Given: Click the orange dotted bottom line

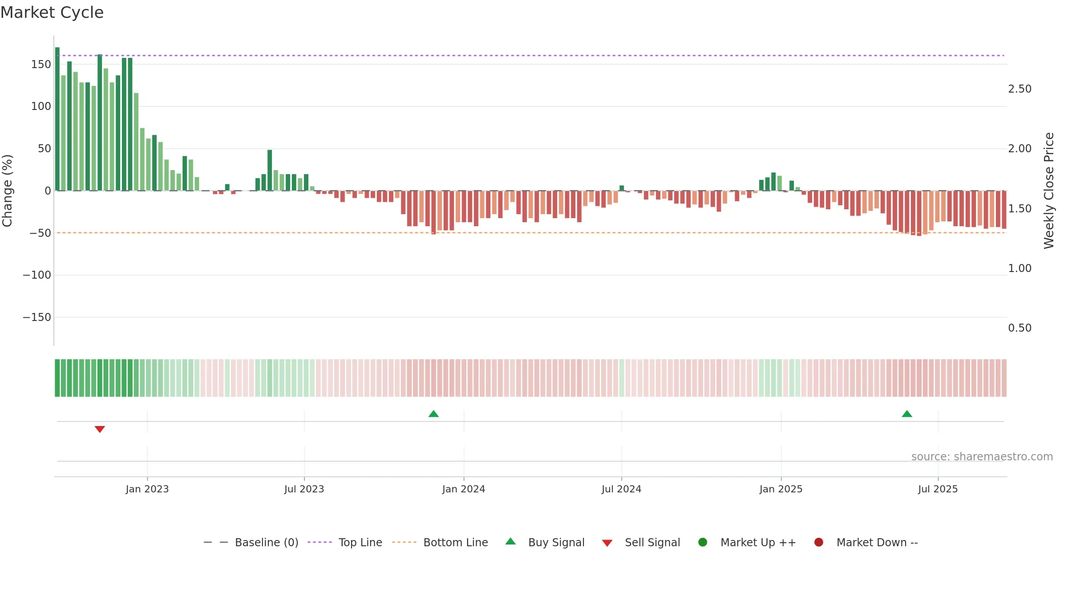Looking at the screenshot, I should tap(530, 233).
